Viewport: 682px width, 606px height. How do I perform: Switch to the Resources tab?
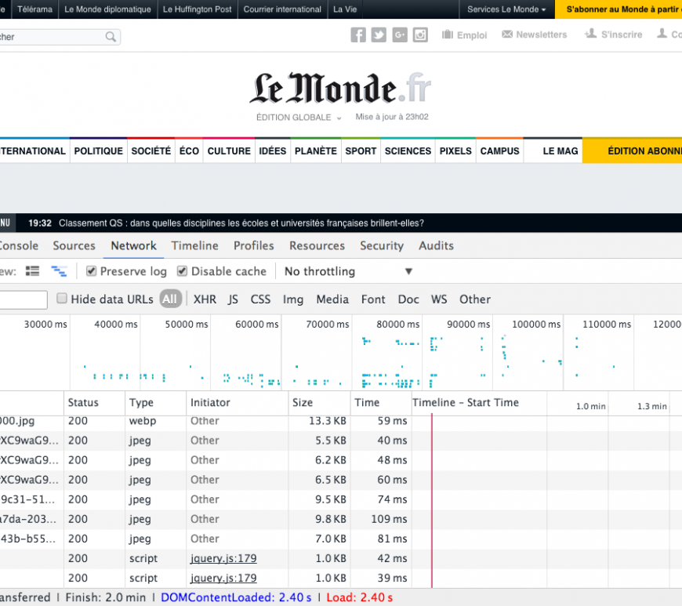(317, 246)
